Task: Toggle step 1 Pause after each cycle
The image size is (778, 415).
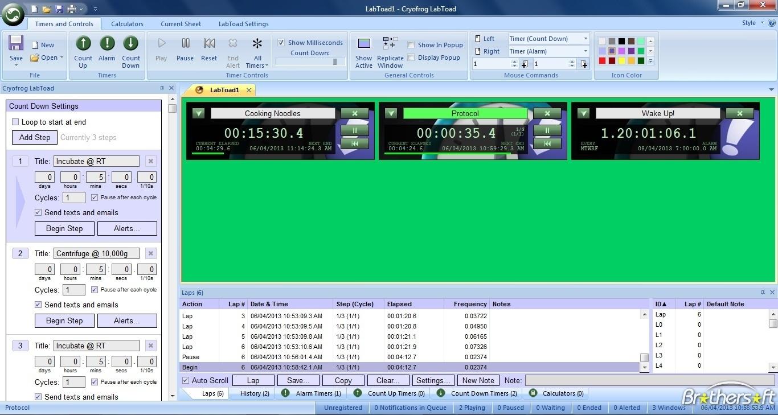Action: 95,198
